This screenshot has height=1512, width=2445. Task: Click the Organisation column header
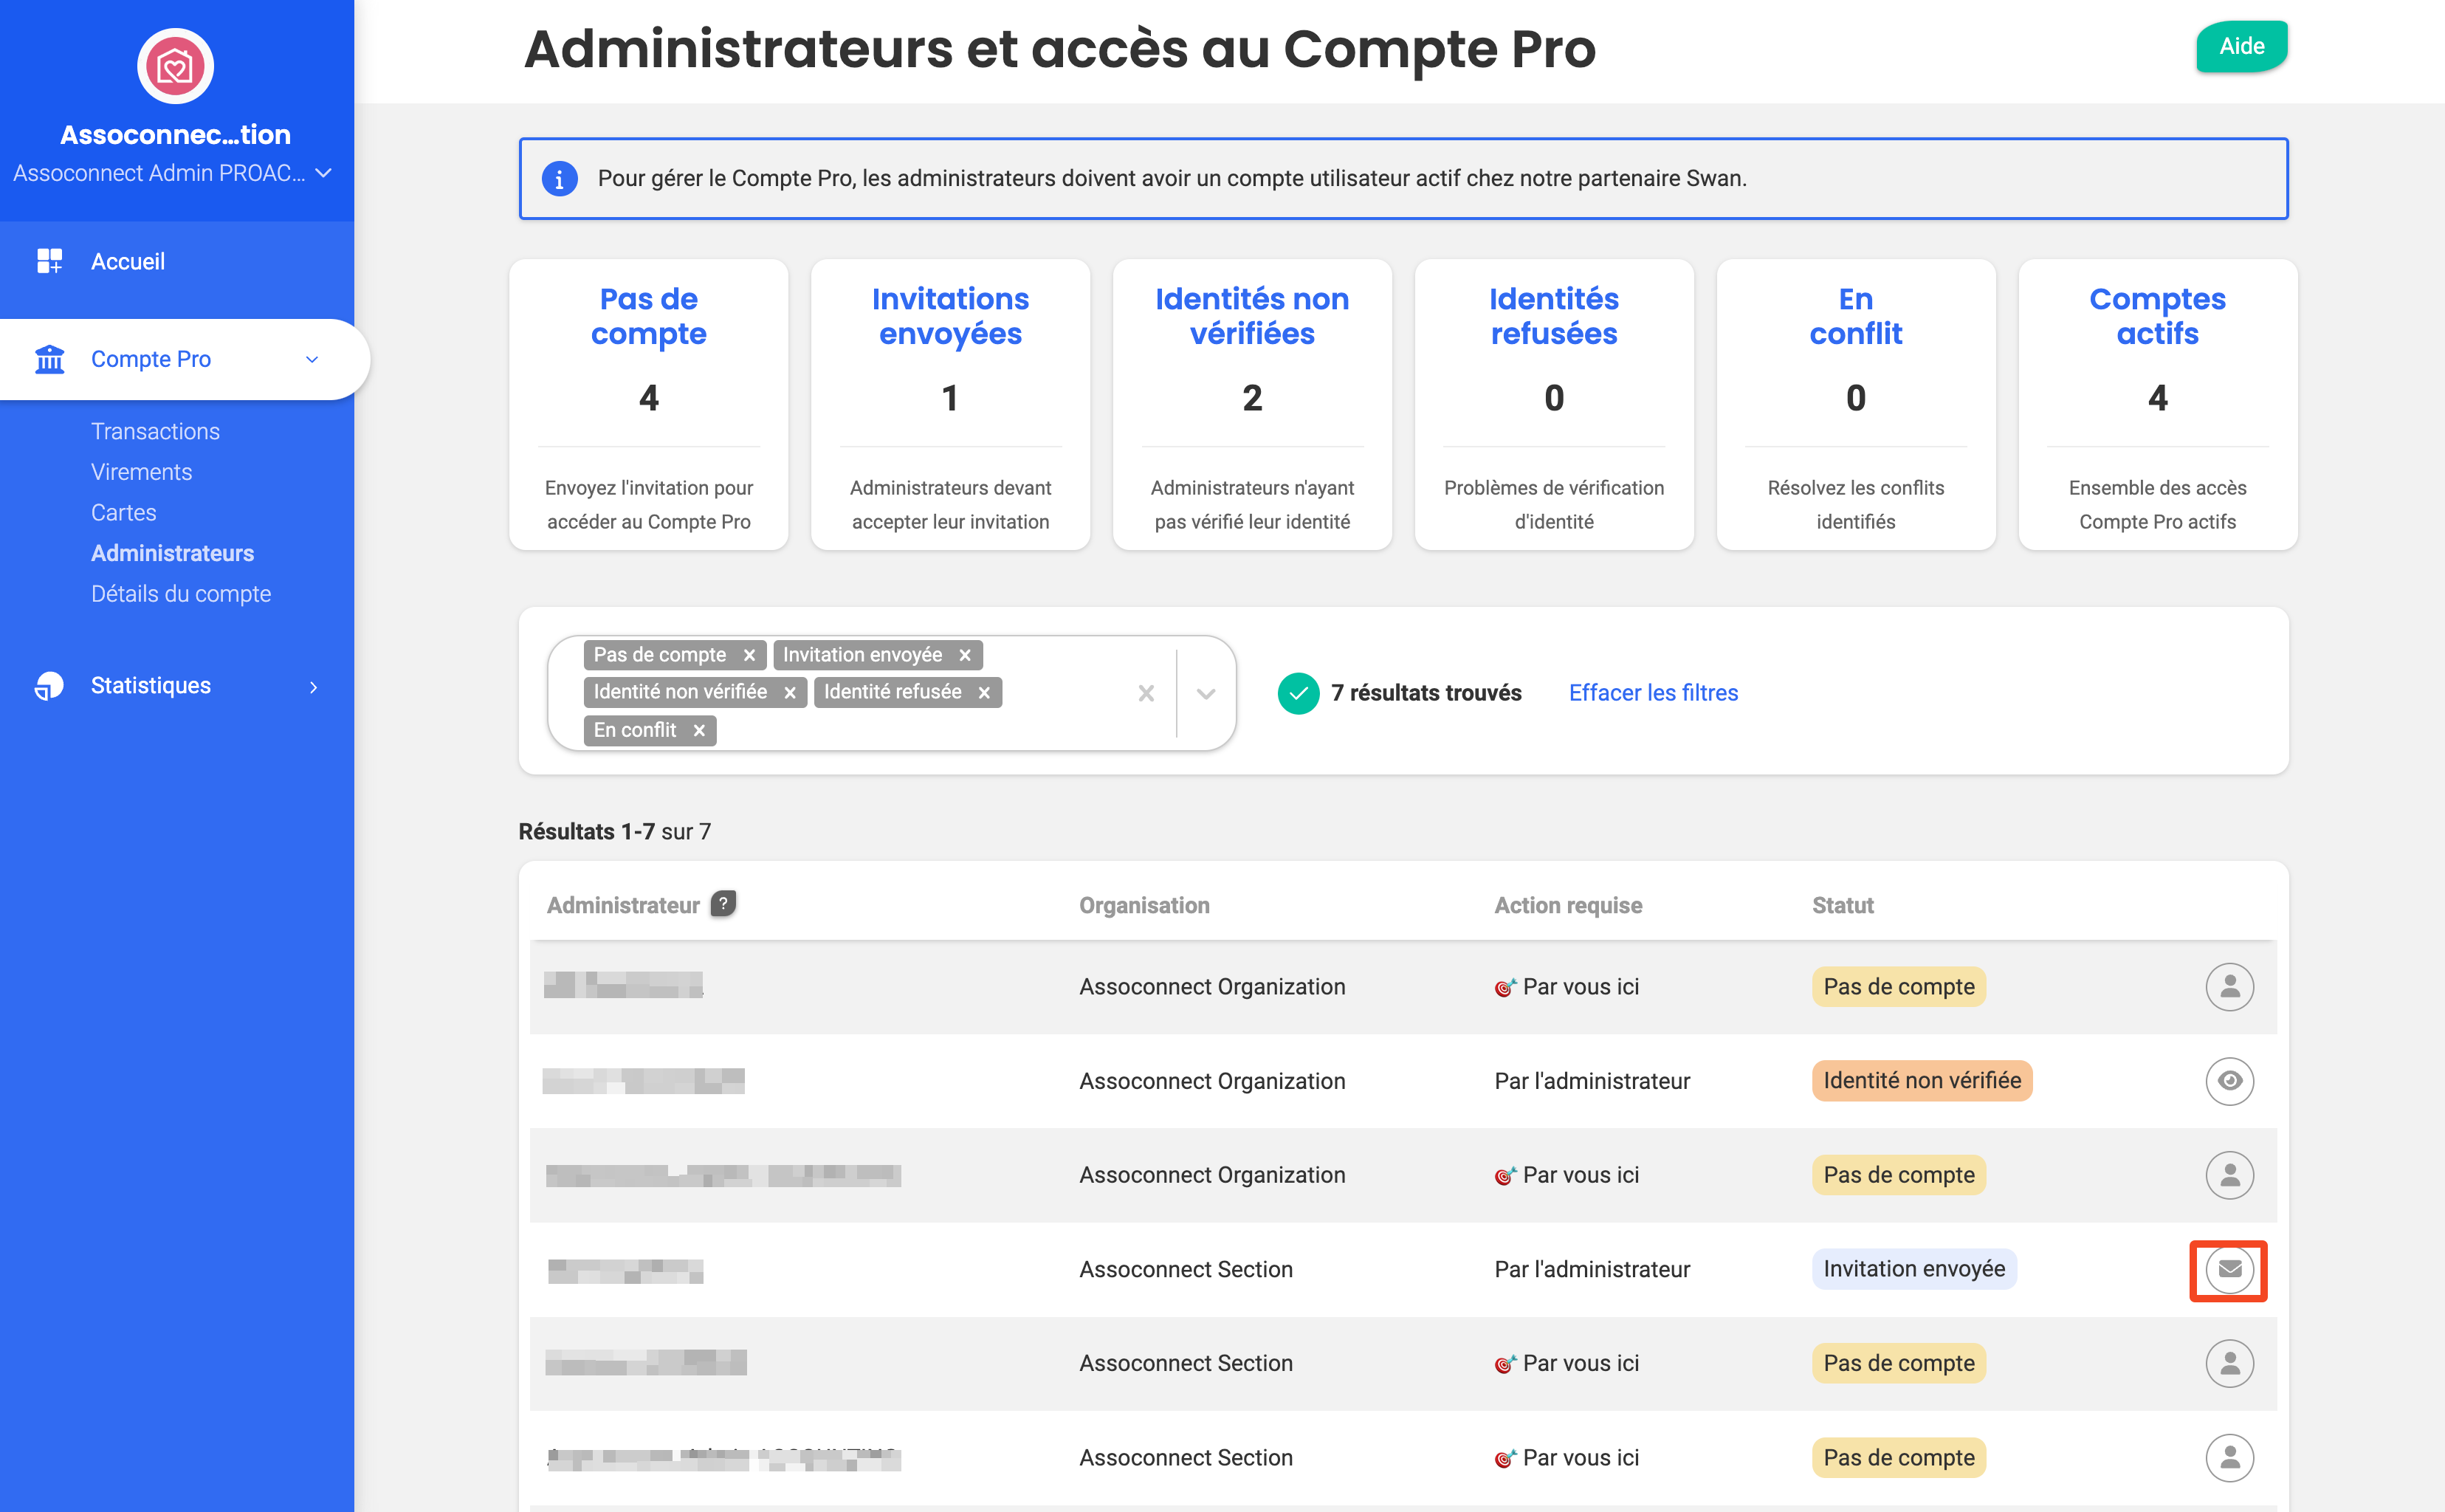(1144, 905)
